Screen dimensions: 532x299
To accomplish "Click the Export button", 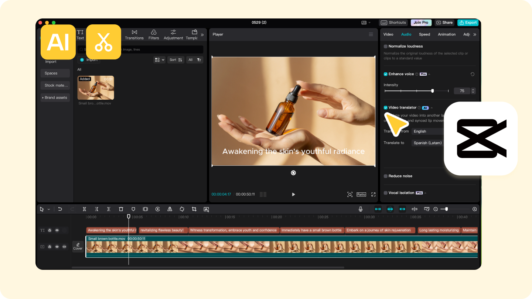I will pyautogui.click(x=468, y=23).
